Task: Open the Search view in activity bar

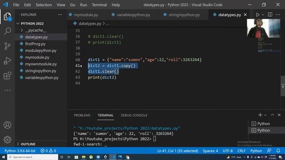Action: [x=7, y=31]
